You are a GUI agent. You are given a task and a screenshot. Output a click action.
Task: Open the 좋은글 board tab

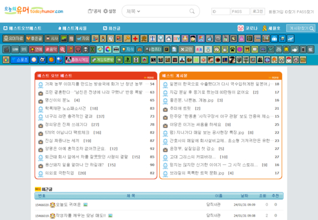click(34, 39)
